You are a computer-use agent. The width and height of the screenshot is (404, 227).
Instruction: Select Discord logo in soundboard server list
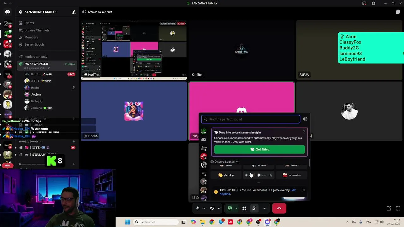[x=204, y=140]
